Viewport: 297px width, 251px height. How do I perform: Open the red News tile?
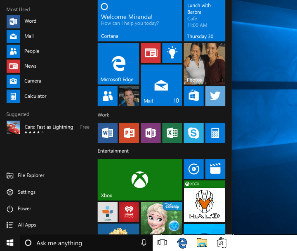(x=151, y=53)
